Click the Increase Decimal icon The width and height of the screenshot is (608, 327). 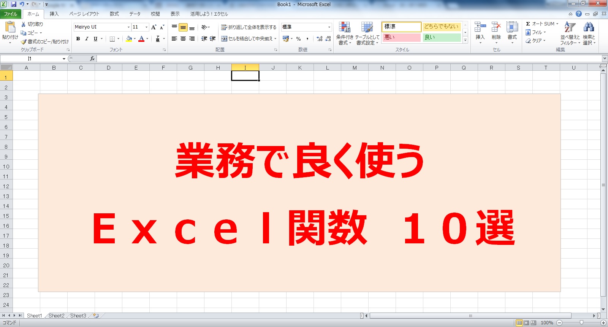(x=320, y=39)
